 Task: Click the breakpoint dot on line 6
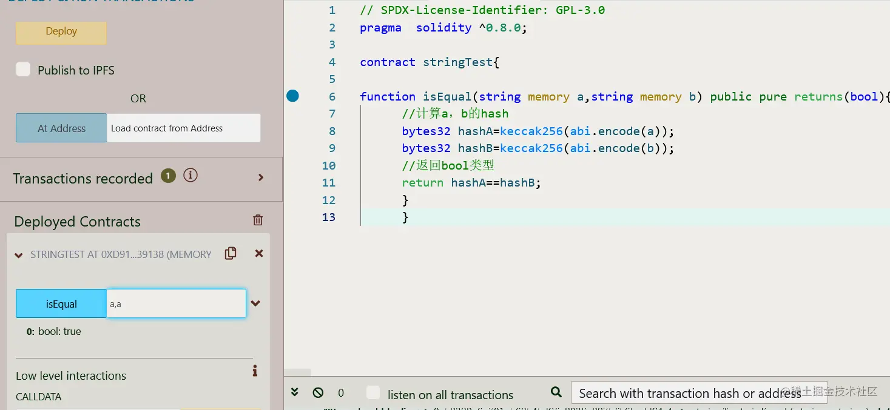coord(292,95)
